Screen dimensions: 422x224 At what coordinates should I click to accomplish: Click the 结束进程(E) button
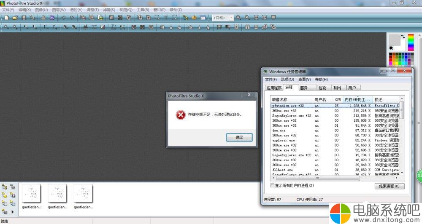click(390, 186)
